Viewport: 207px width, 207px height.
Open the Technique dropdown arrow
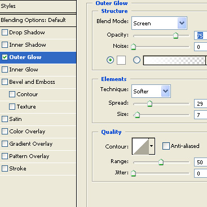click(166, 91)
